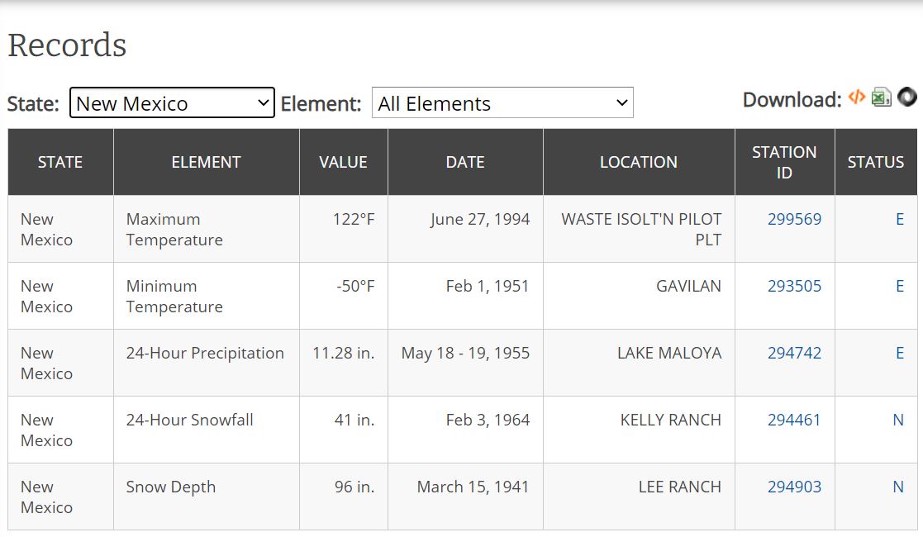Download records in JSON format
This screenshot has width=923, height=537.
907,97
